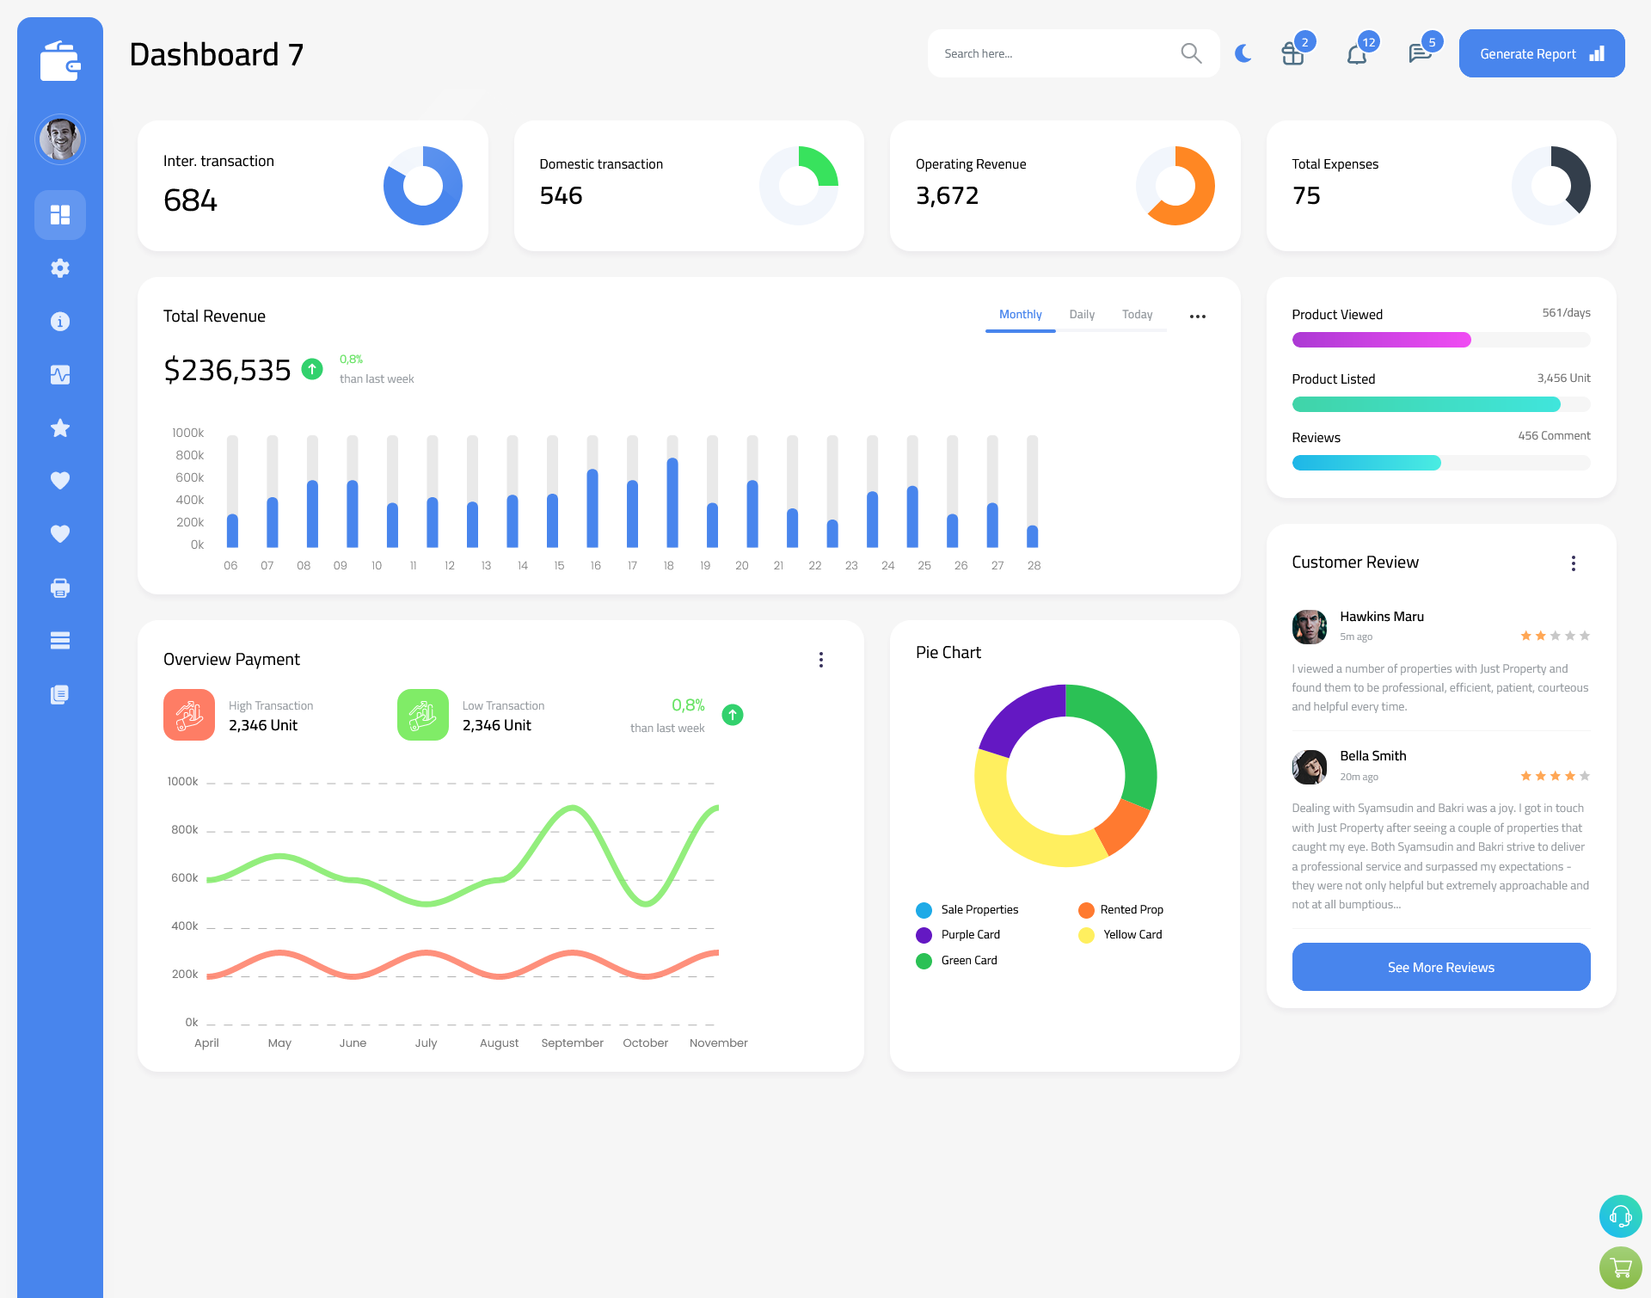Expand Total Revenue more options menu
This screenshot has width=1651, height=1298.
click(1198, 315)
